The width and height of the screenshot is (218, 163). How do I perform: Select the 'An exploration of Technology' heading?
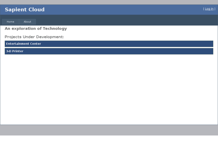click(x=36, y=29)
